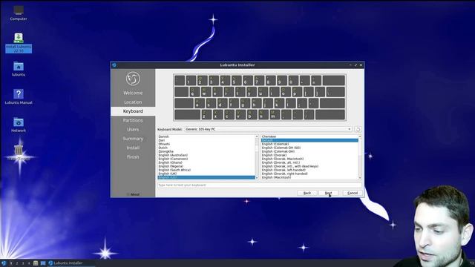This screenshot has height=267, width=475.
Task: Select Cherokee keyboard variant
Action: pos(269,136)
